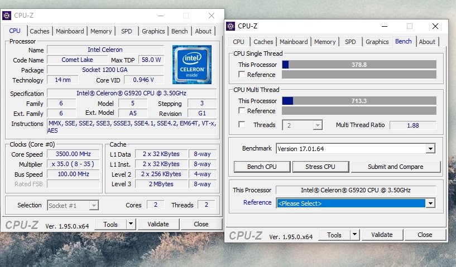The height and width of the screenshot is (267, 456).
Task: Click the Bus Speed value 100.00 MHz
Action: pos(73,174)
